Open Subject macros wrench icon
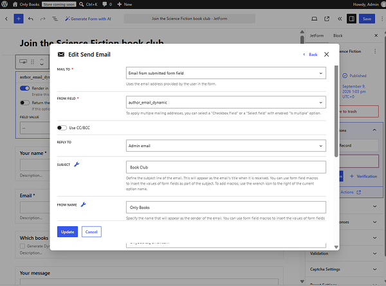This screenshot has width=386, height=286. 77,165
